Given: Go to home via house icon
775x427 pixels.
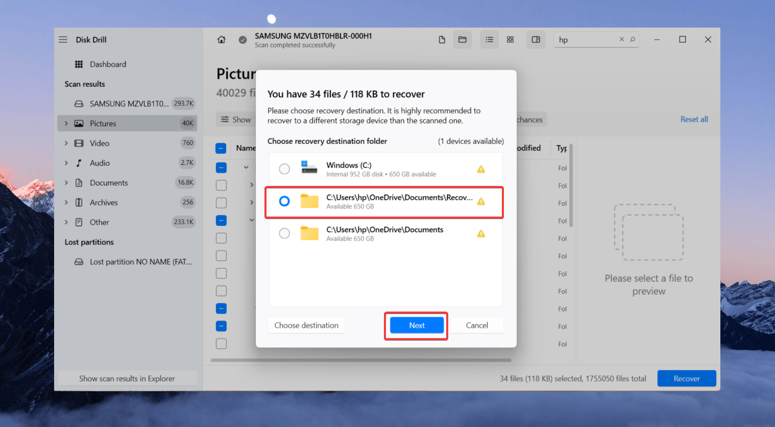Looking at the screenshot, I should 222,39.
